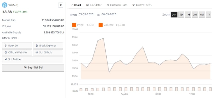
Task: Click the 18:00 time axis label
Action: (x=91, y=94)
